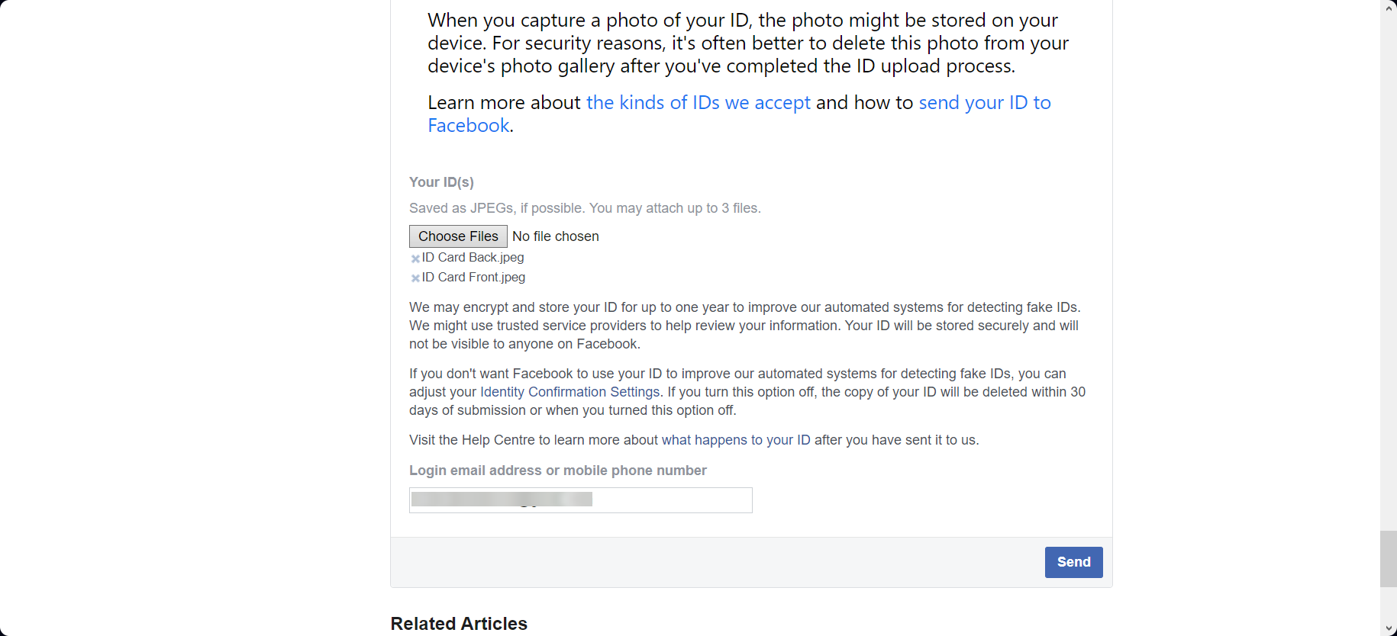The width and height of the screenshot is (1397, 636).
Task: Click the Send button
Action: point(1073,562)
